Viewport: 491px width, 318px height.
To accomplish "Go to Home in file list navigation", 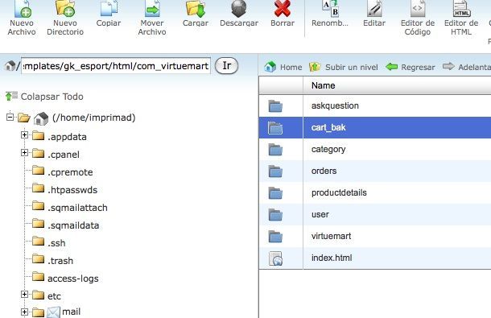I will click(283, 67).
